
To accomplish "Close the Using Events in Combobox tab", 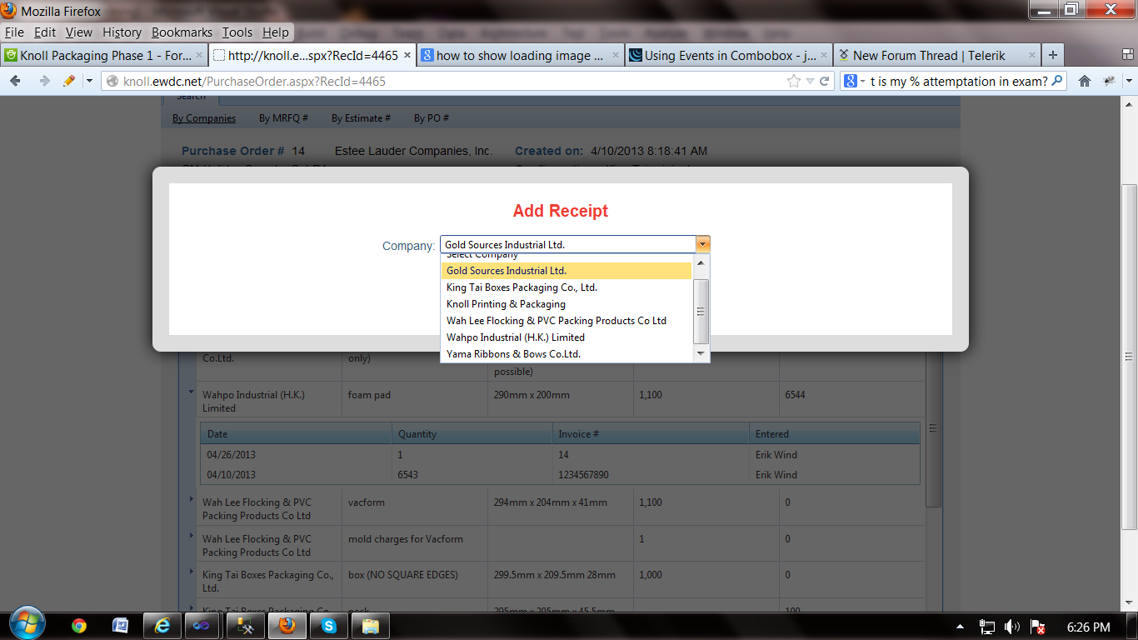I will point(824,56).
